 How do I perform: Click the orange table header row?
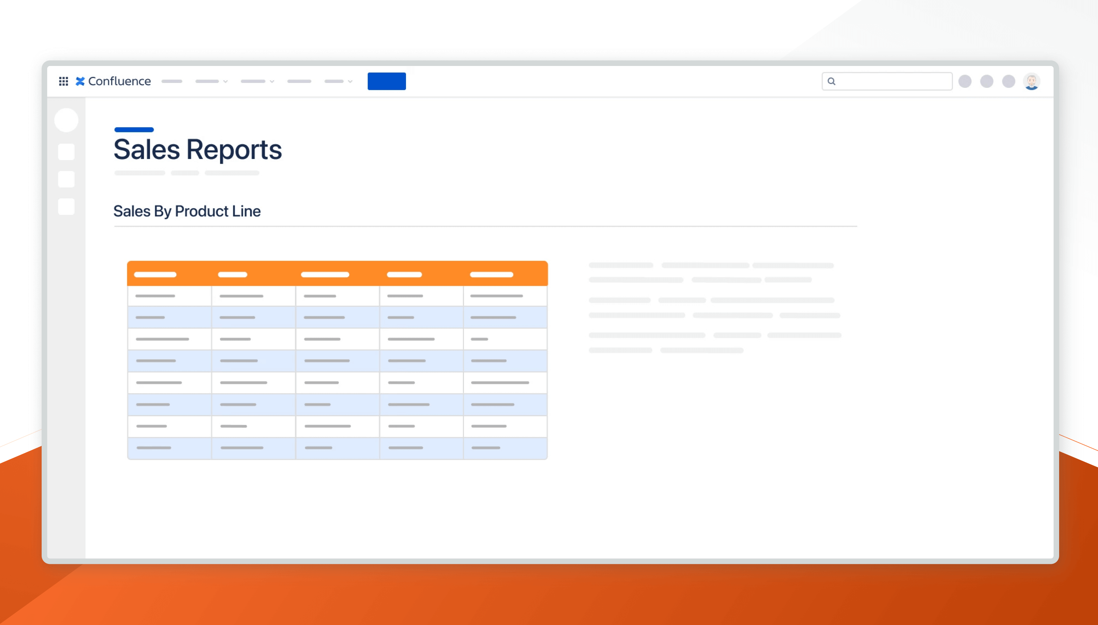click(x=337, y=274)
